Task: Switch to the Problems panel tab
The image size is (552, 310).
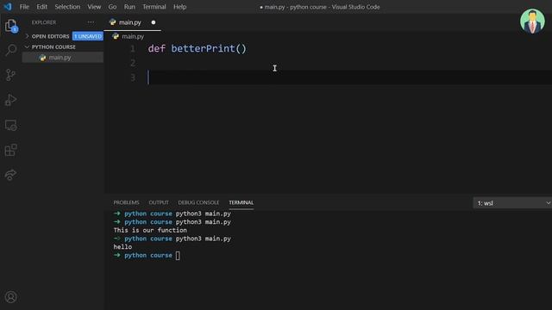Action: [x=127, y=202]
